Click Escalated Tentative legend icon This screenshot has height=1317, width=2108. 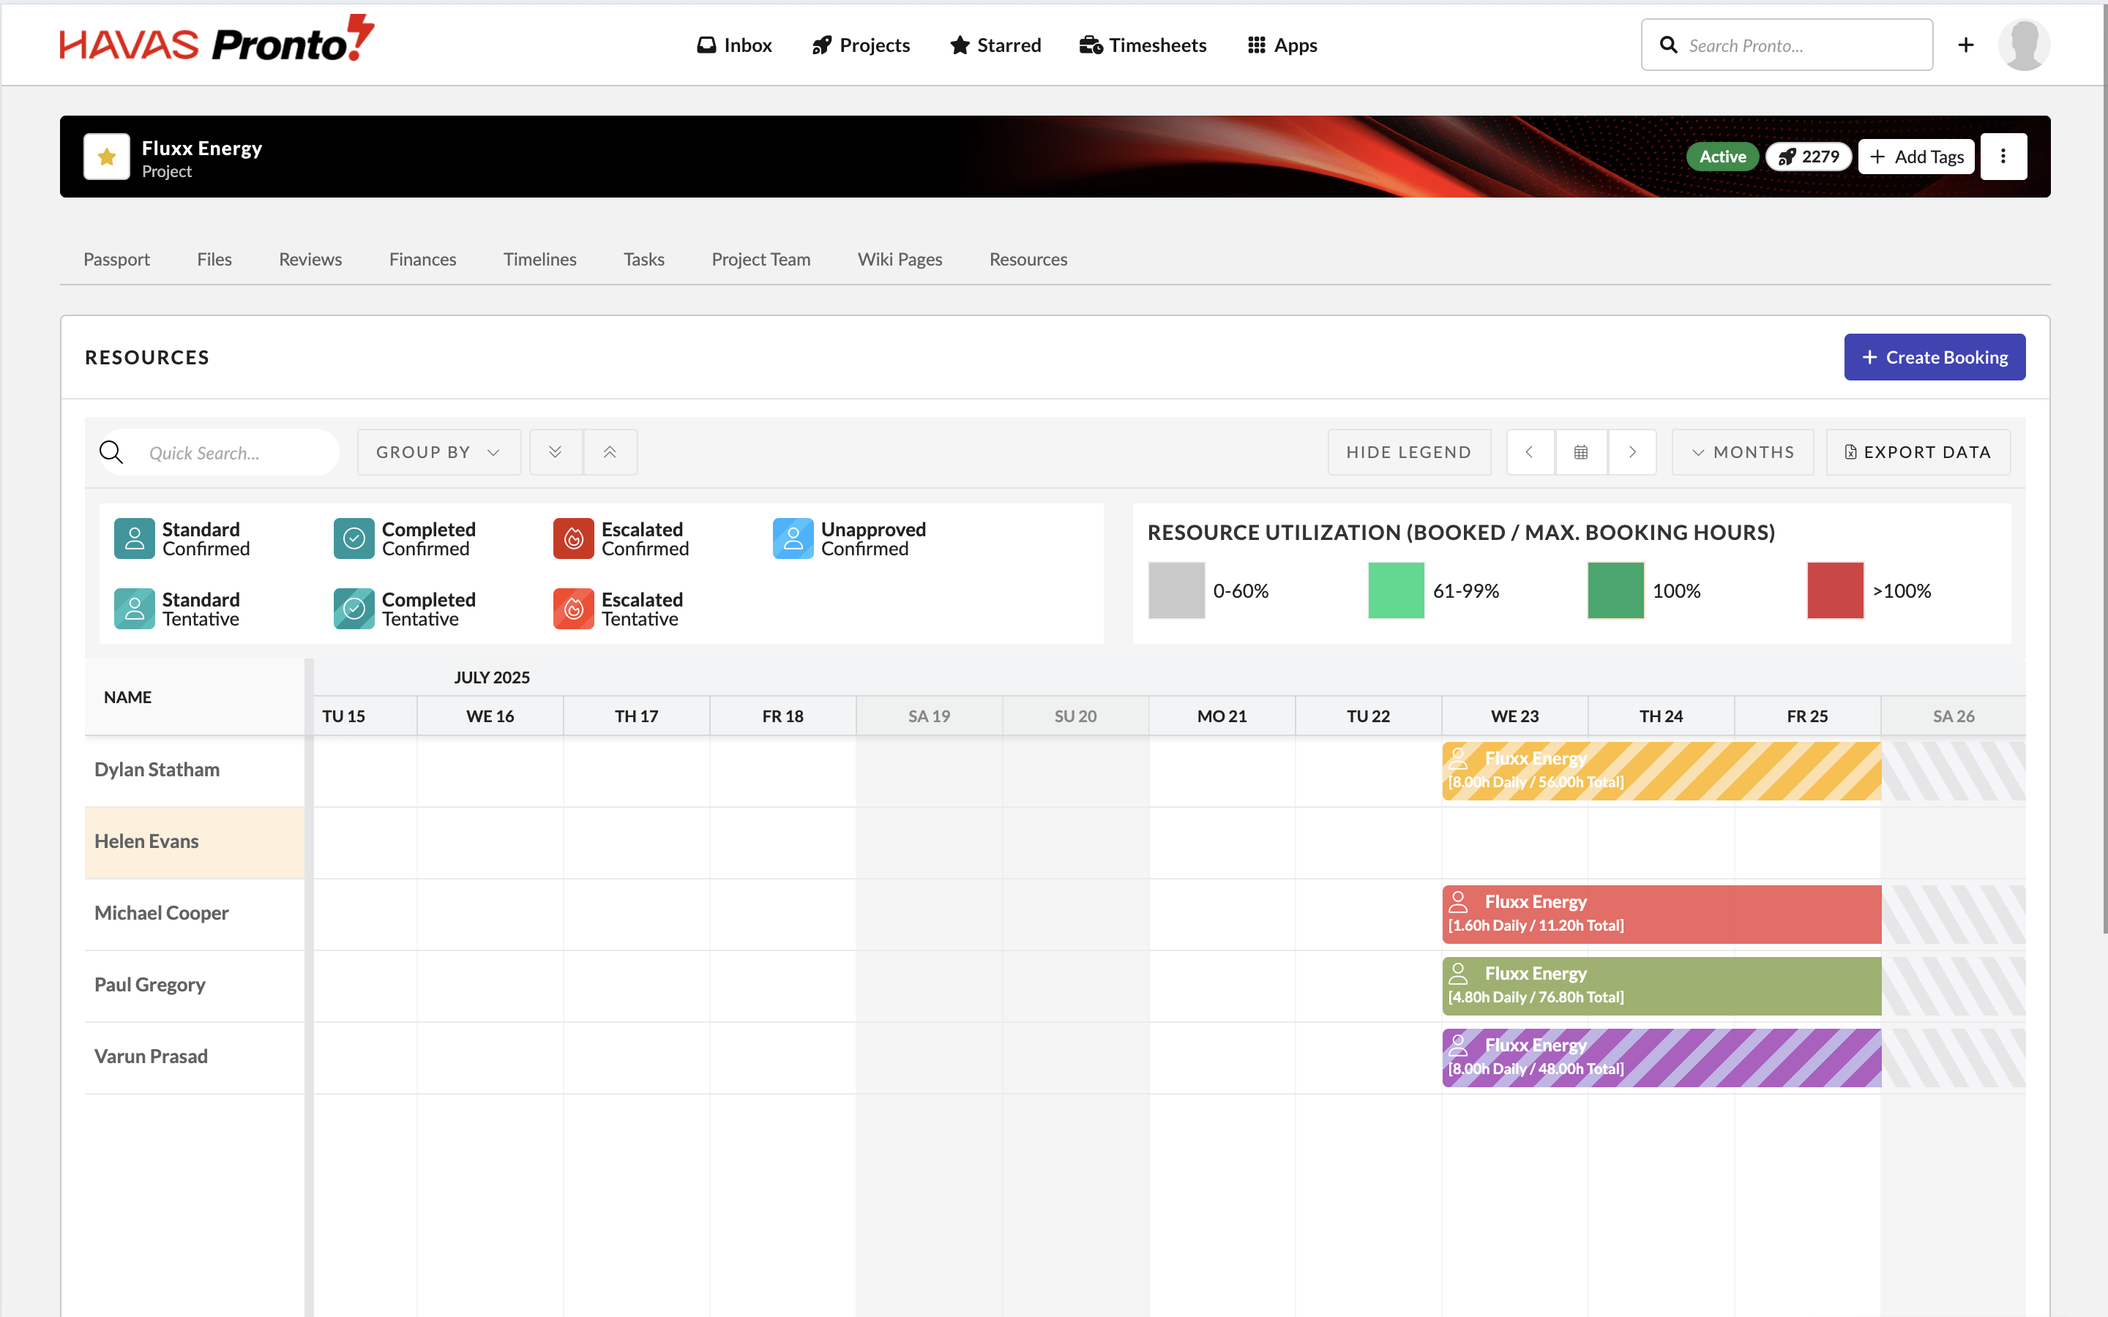[573, 609]
